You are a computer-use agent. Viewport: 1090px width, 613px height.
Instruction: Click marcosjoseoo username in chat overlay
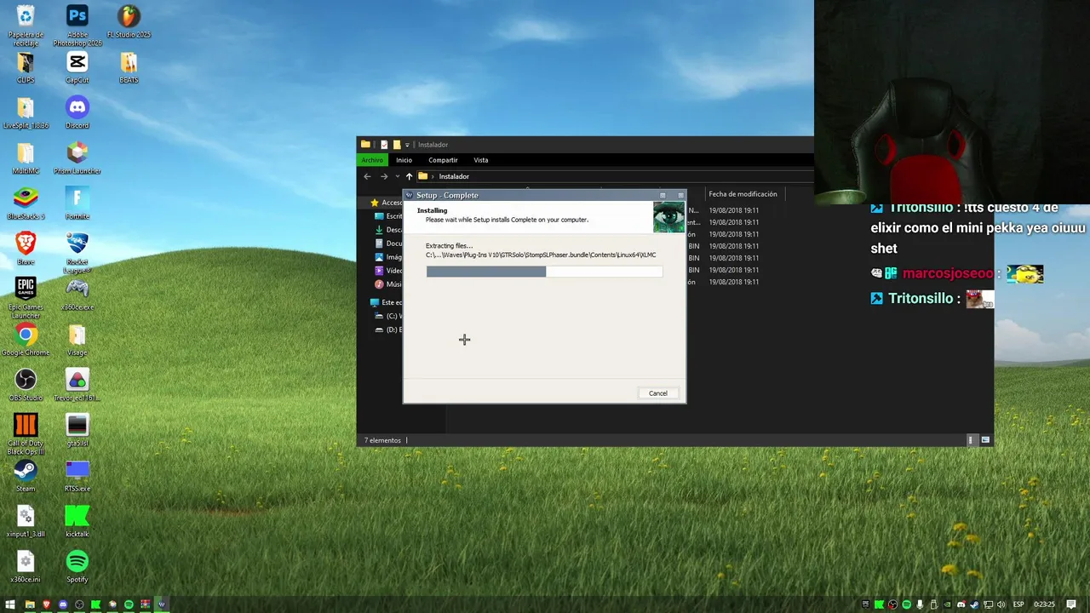pos(948,273)
